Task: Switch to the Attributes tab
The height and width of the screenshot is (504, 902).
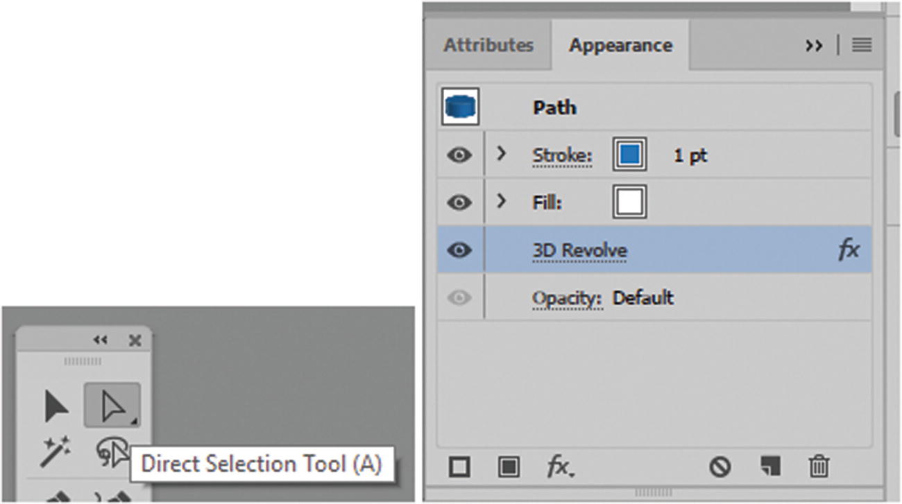Action: click(488, 45)
